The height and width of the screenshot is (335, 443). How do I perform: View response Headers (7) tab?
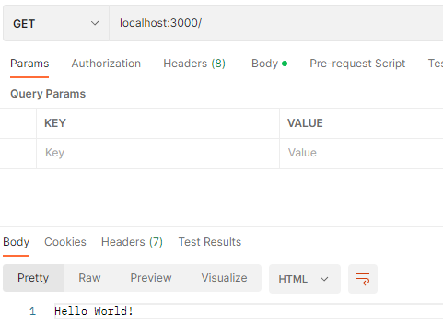tap(132, 242)
